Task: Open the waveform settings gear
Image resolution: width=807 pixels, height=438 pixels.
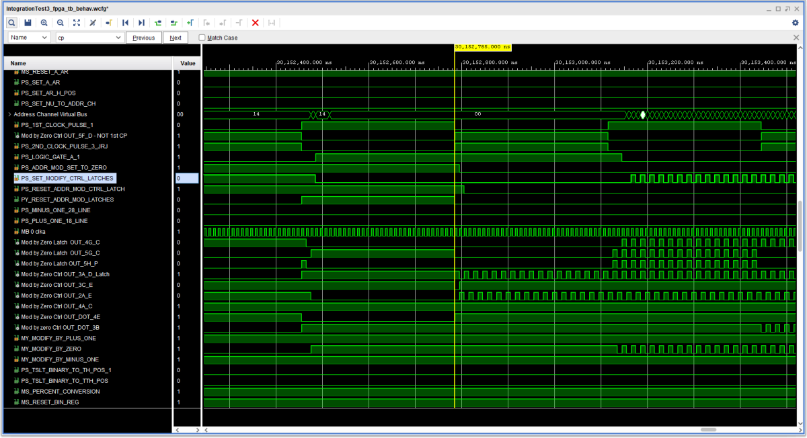Action: pos(794,22)
